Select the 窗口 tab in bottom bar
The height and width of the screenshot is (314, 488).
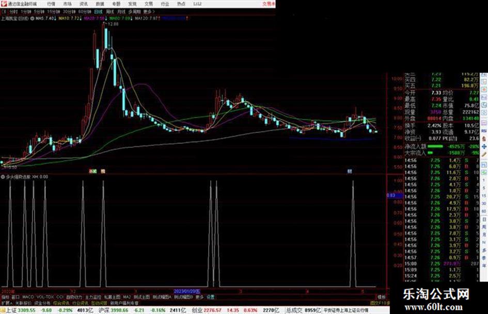[15, 297]
